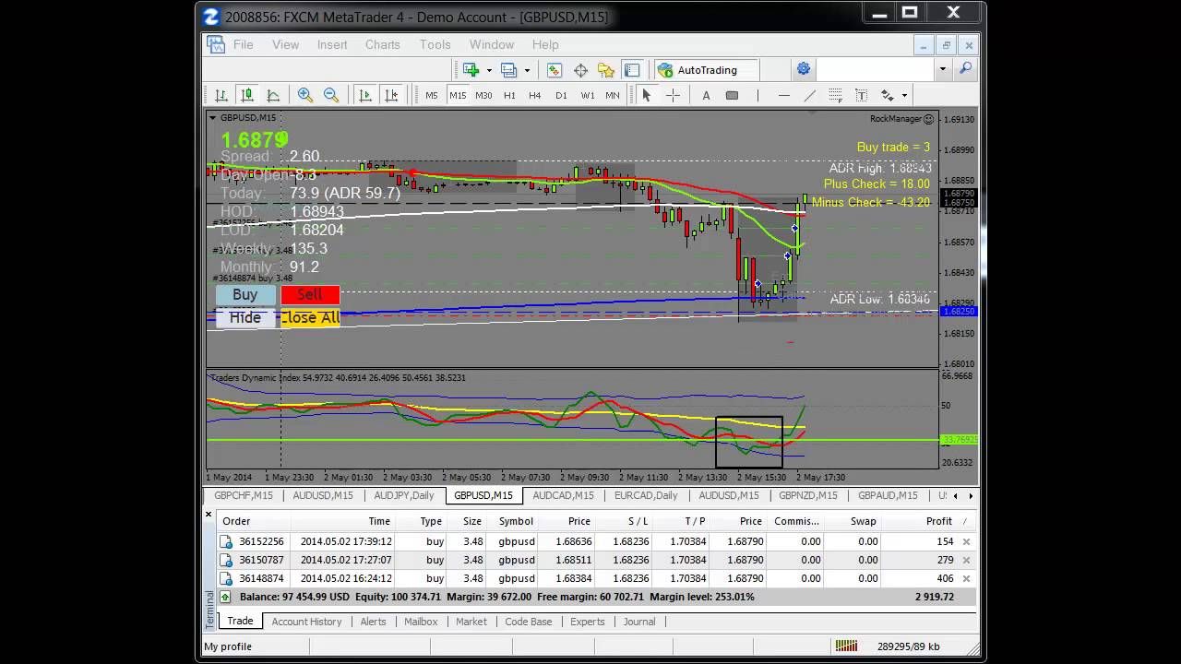
Task: Click the triangle beside GBPUSD,M15 chart label
Action: click(213, 118)
